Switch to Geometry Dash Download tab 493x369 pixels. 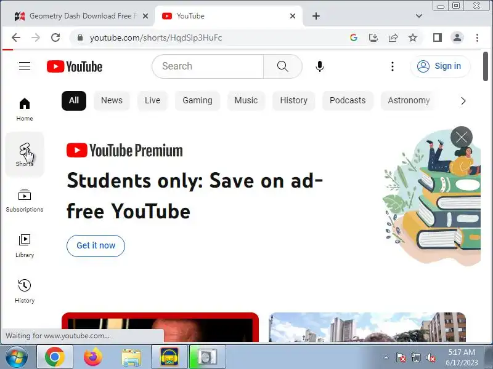point(79,16)
